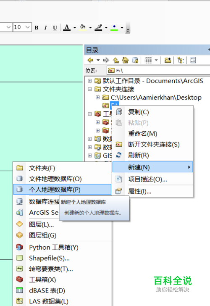The height and width of the screenshot is (306, 210).
Task: Apply the font color A button
Action: [x=67, y=27]
